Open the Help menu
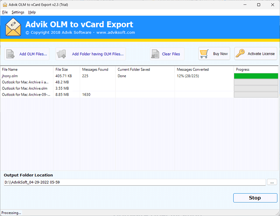The height and width of the screenshot is (216, 280). click(x=32, y=12)
